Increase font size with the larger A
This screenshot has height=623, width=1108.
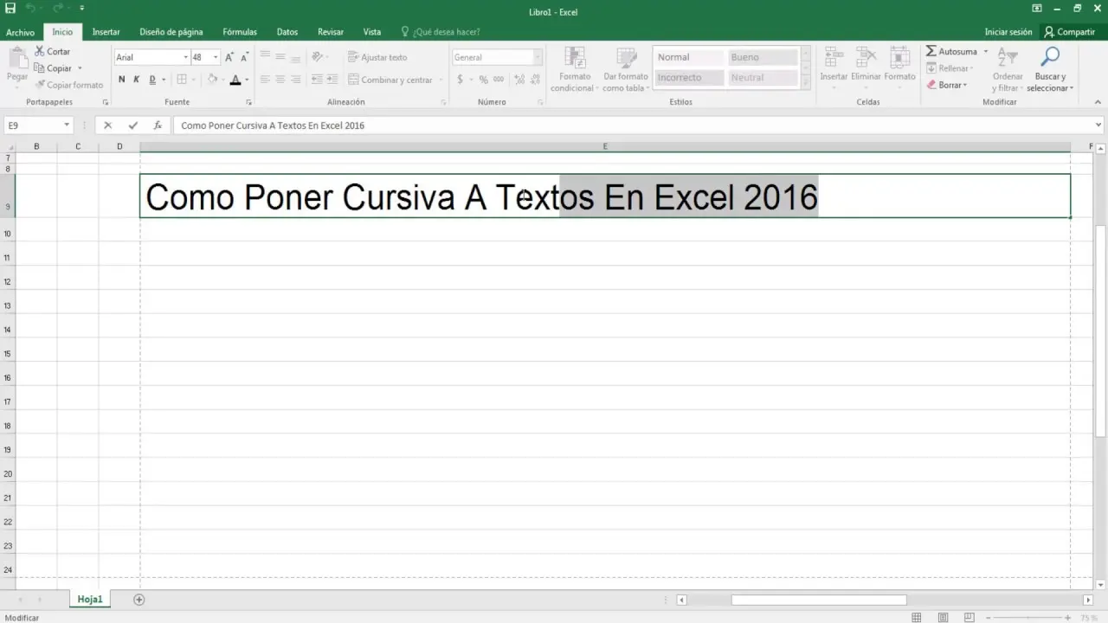pyautogui.click(x=229, y=57)
